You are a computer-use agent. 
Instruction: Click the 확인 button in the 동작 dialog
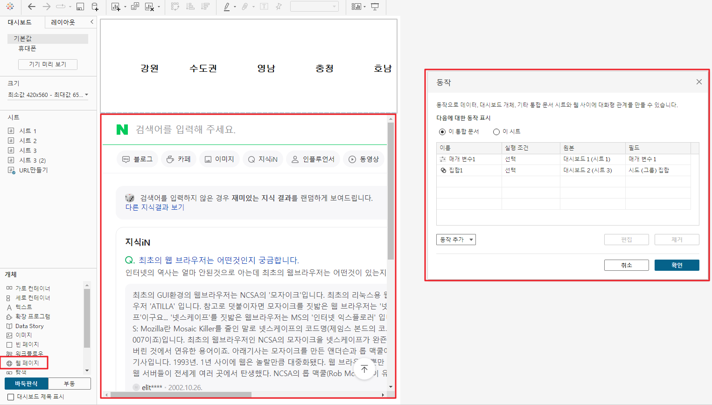677,265
